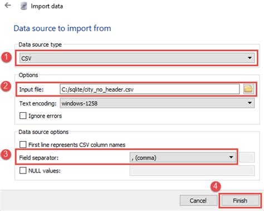Click the Finish button
This screenshot has width=264, height=211.
240,200
